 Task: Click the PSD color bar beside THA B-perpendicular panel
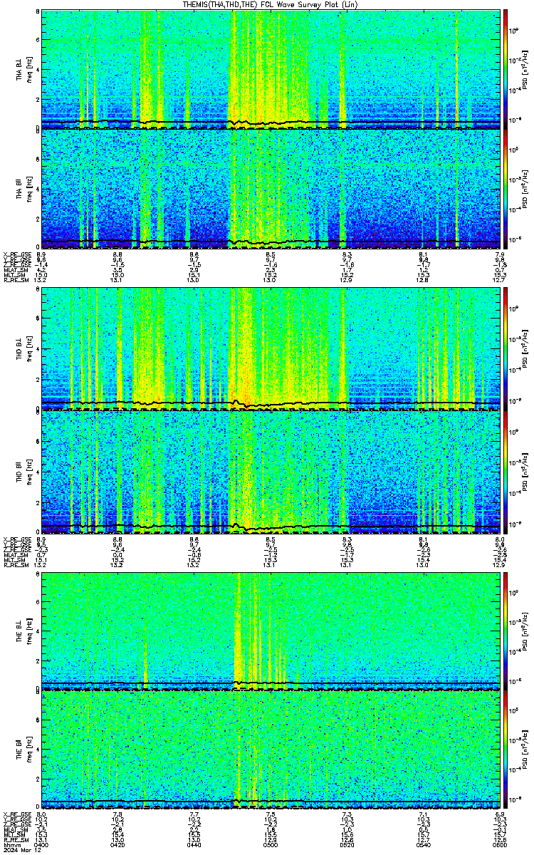coord(506,69)
